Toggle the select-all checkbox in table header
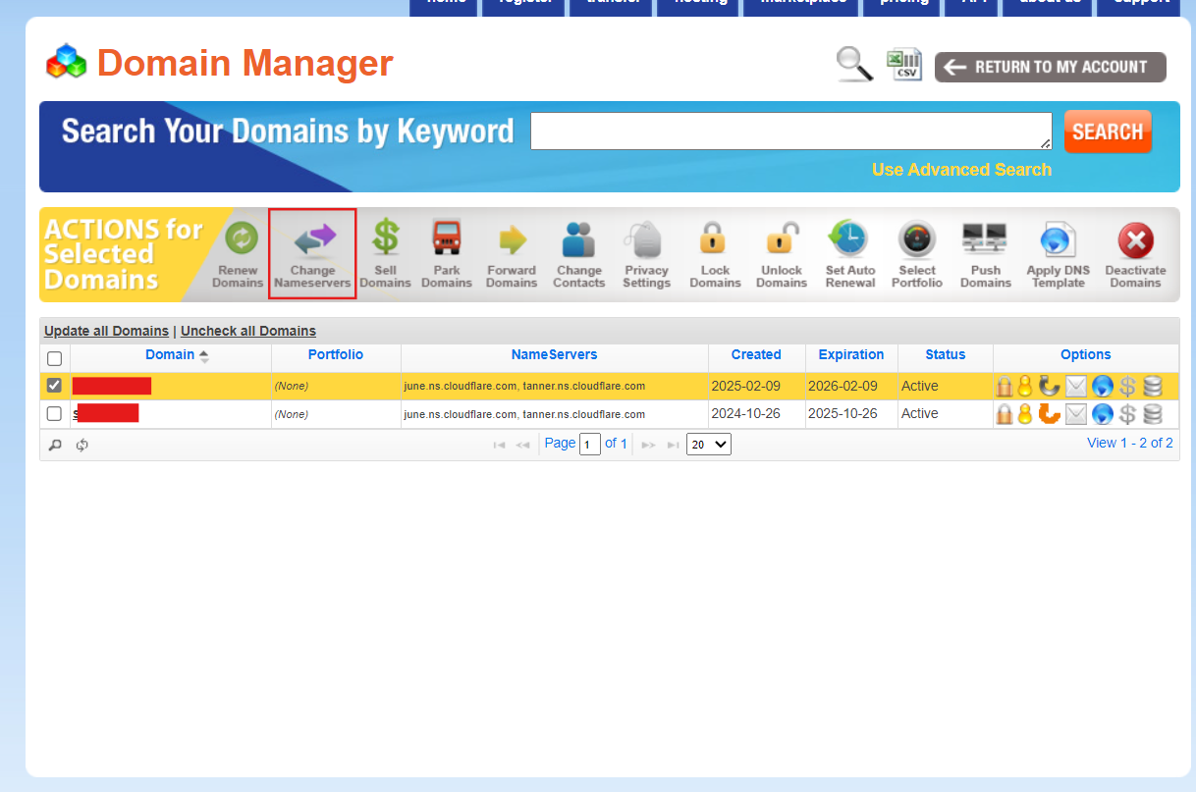 [55, 358]
